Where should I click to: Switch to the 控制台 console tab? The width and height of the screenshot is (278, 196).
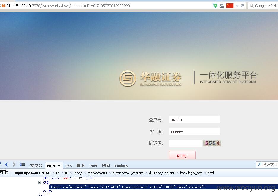(36, 165)
